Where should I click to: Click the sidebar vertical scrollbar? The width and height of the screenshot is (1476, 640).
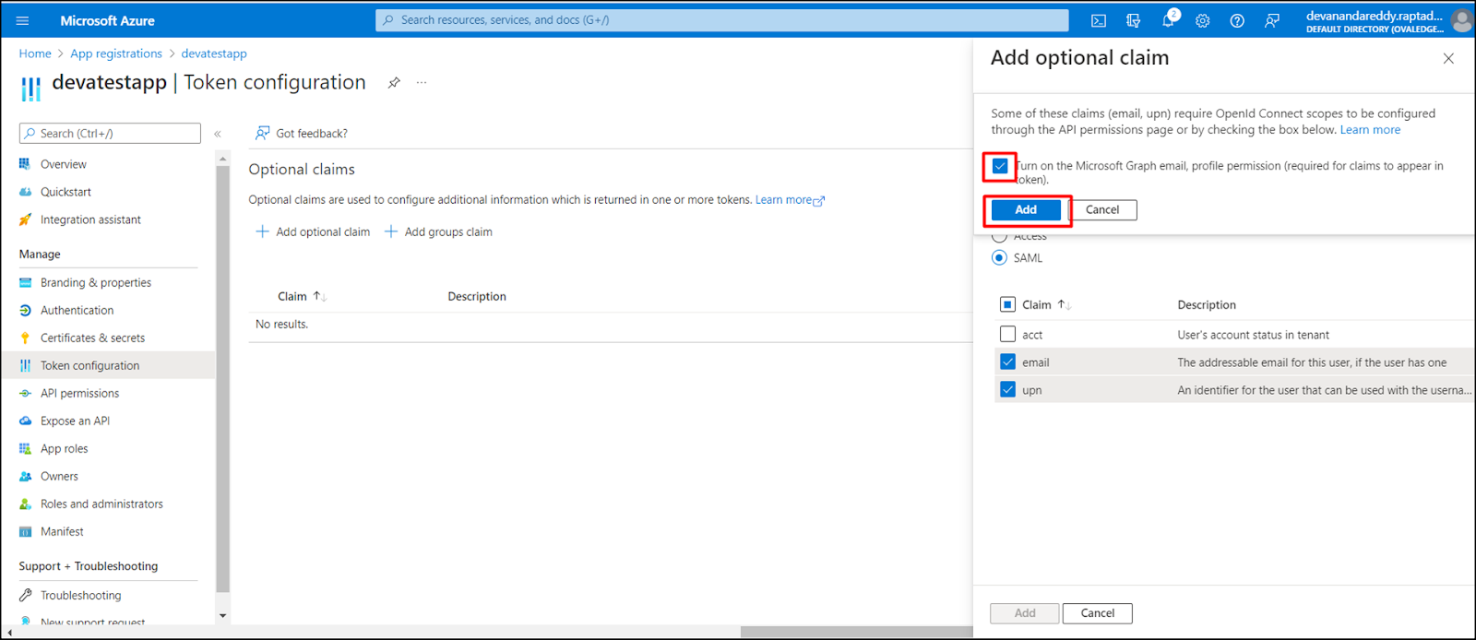coord(222,378)
